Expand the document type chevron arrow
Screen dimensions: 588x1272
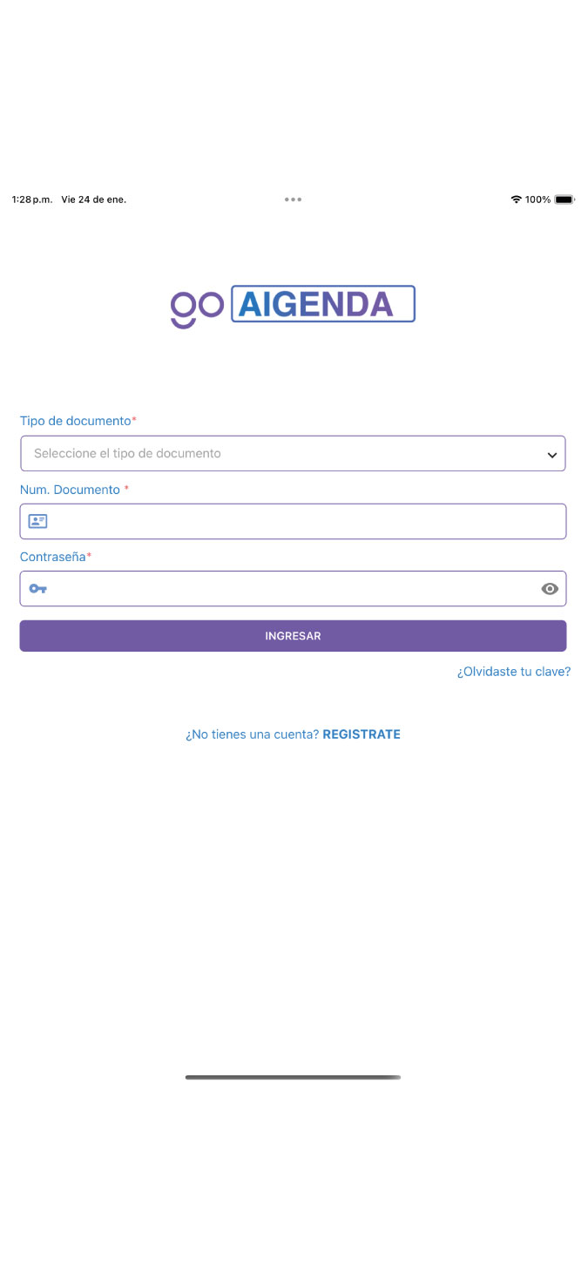551,454
